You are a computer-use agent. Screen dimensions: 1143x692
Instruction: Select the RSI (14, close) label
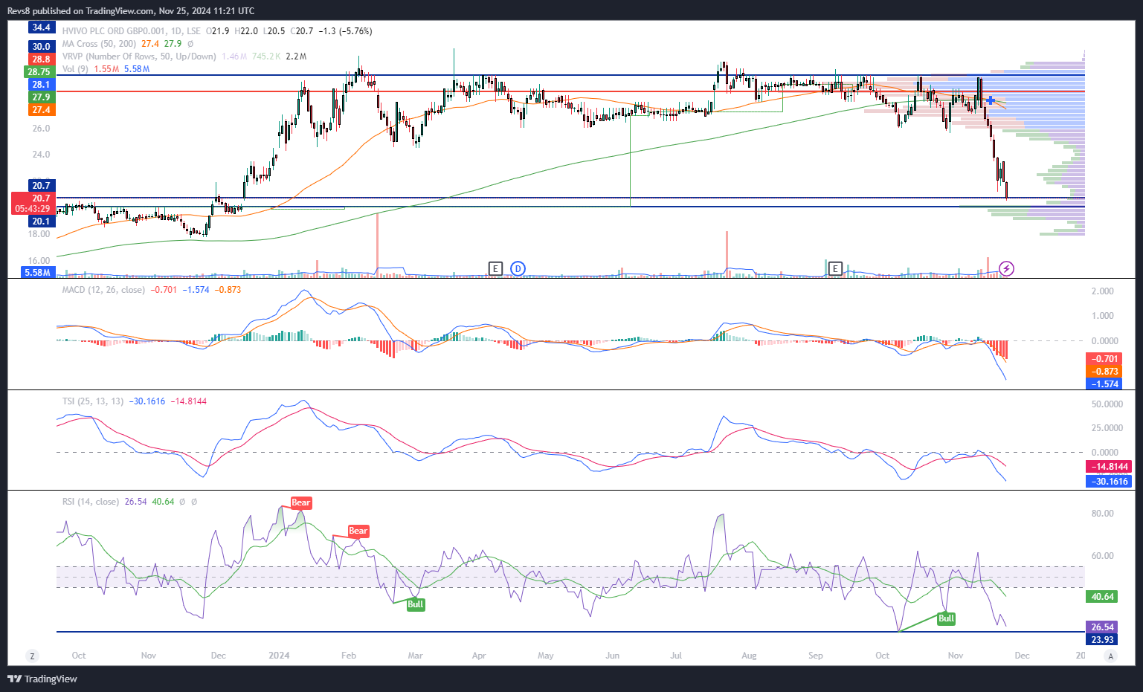(90, 502)
